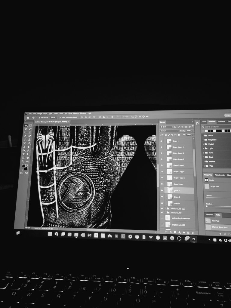Select the Shape 3 Shape Path entry
This screenshot has width=231, height=308.
click(218, 227)
